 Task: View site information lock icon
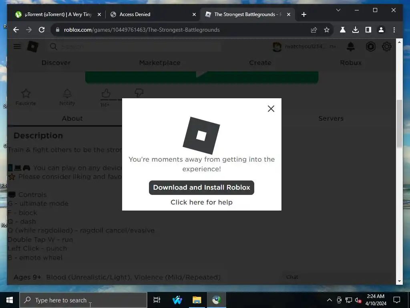58,30
